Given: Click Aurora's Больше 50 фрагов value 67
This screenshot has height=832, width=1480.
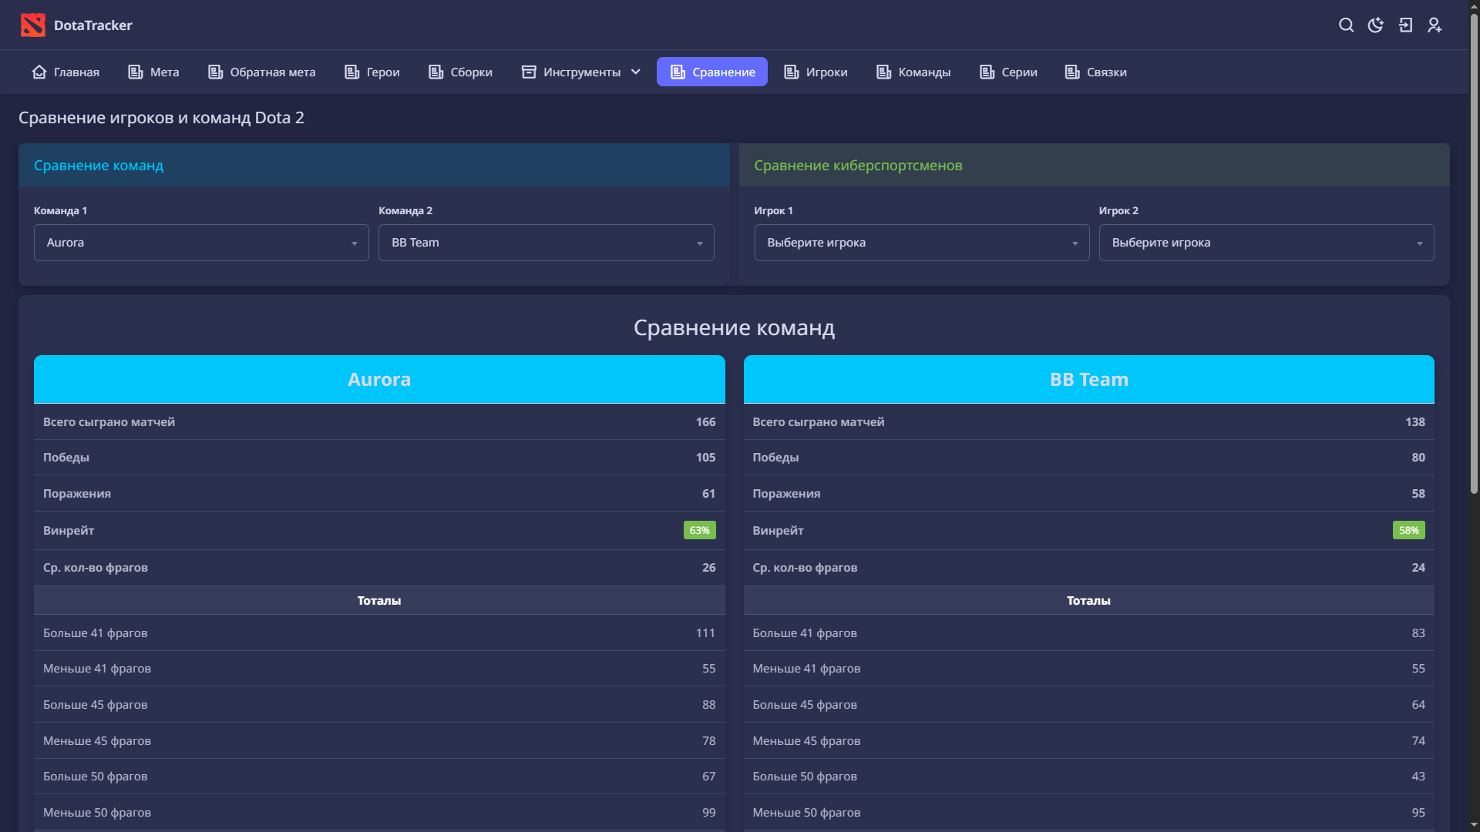Looking at the screenshot, I should (709, 777).
